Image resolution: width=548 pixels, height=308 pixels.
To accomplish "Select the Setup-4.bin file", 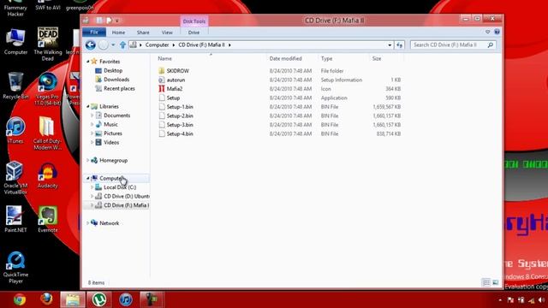I will (180, 134).
